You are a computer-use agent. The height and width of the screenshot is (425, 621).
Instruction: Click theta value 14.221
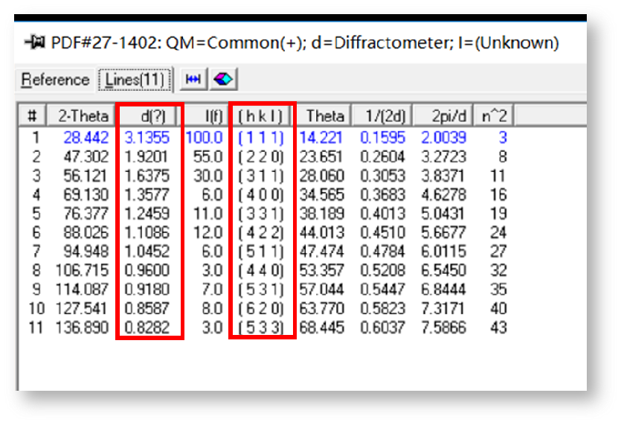click(x=321, y=138)
